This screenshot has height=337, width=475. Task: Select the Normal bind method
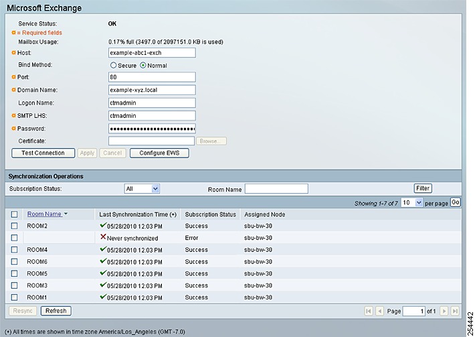click(143, 65)
